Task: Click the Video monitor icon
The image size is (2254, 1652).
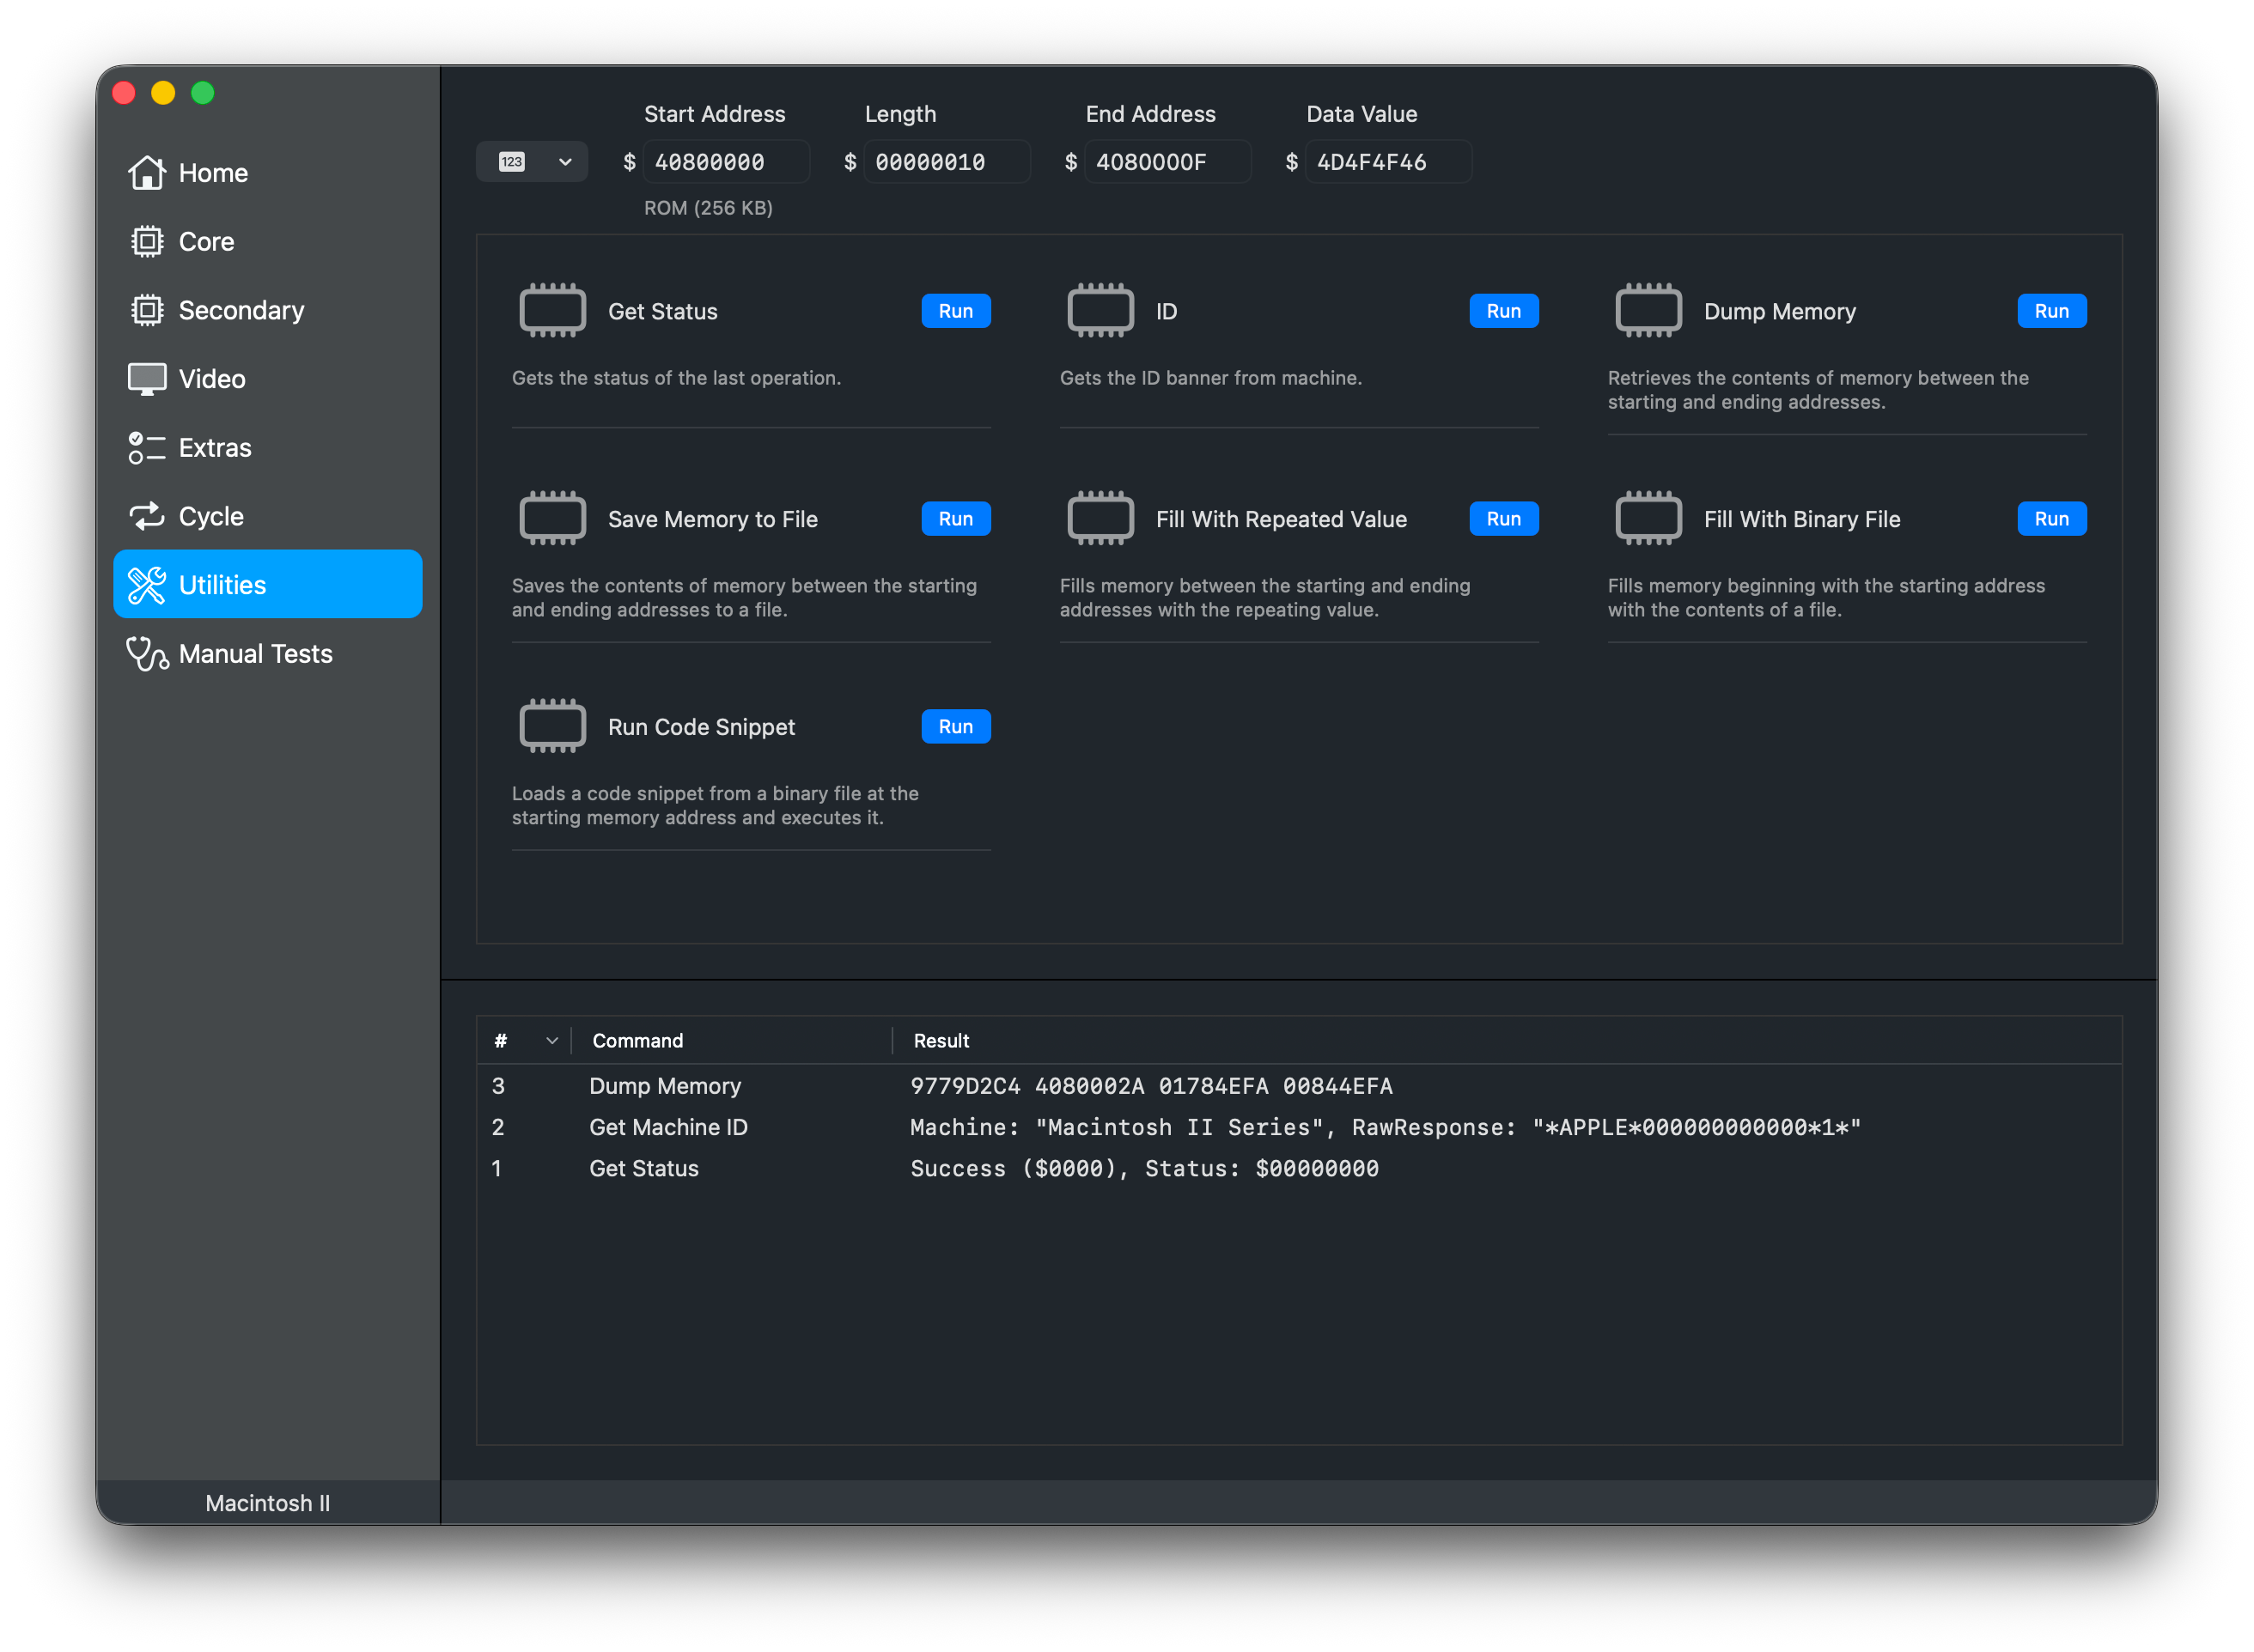Action: (146, 379)
